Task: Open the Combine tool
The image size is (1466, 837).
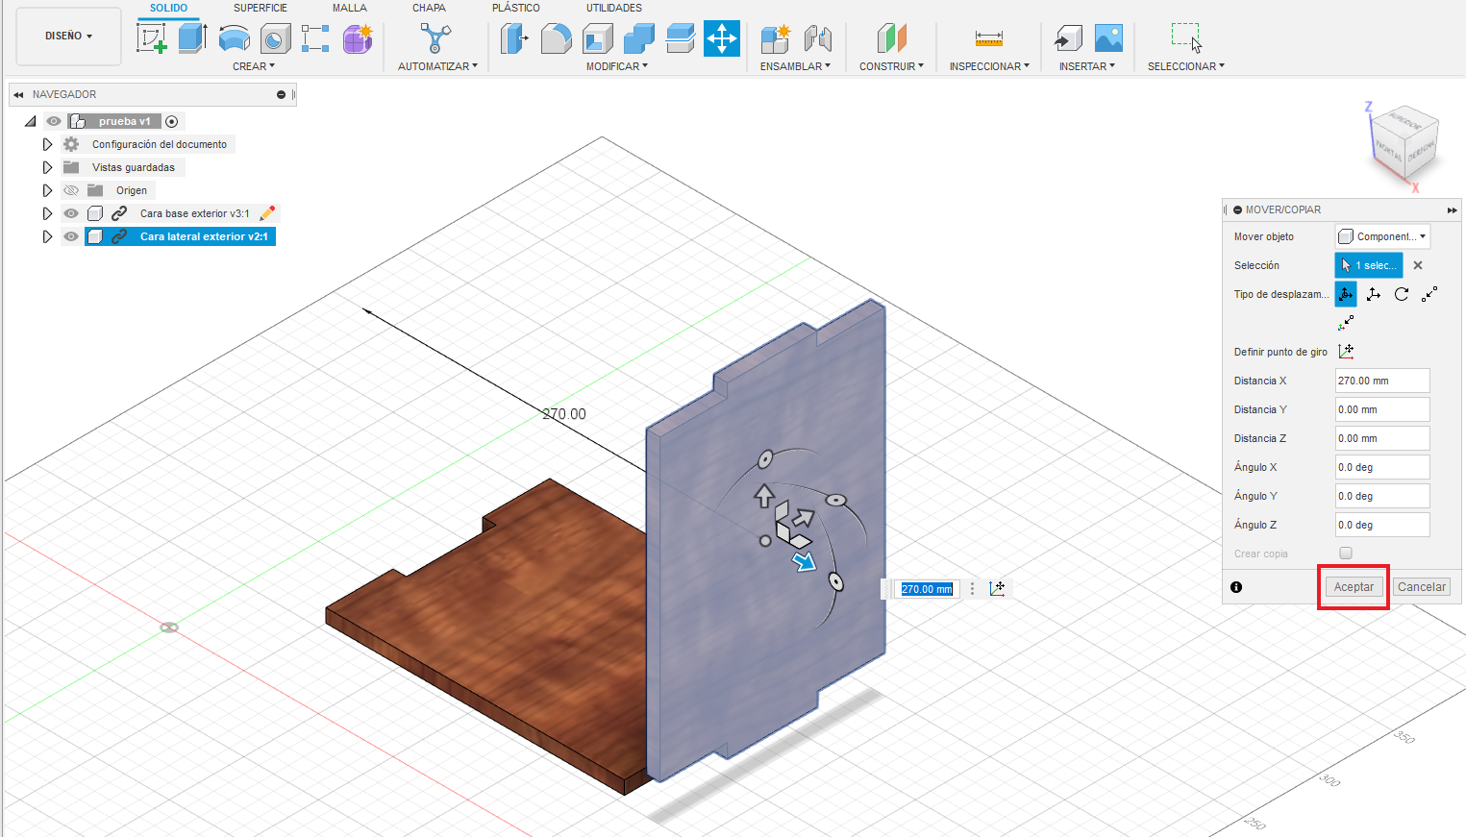Action: (x=639, y=38)
